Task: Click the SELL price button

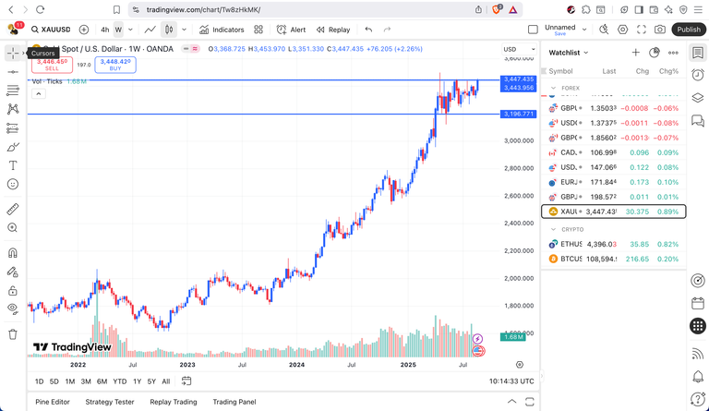Action: coord(52,65)
